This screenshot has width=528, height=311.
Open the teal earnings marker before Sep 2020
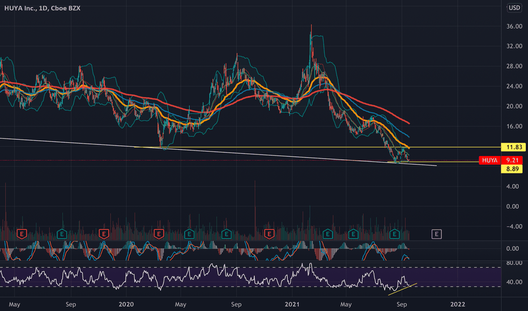[x=226, y=234]
